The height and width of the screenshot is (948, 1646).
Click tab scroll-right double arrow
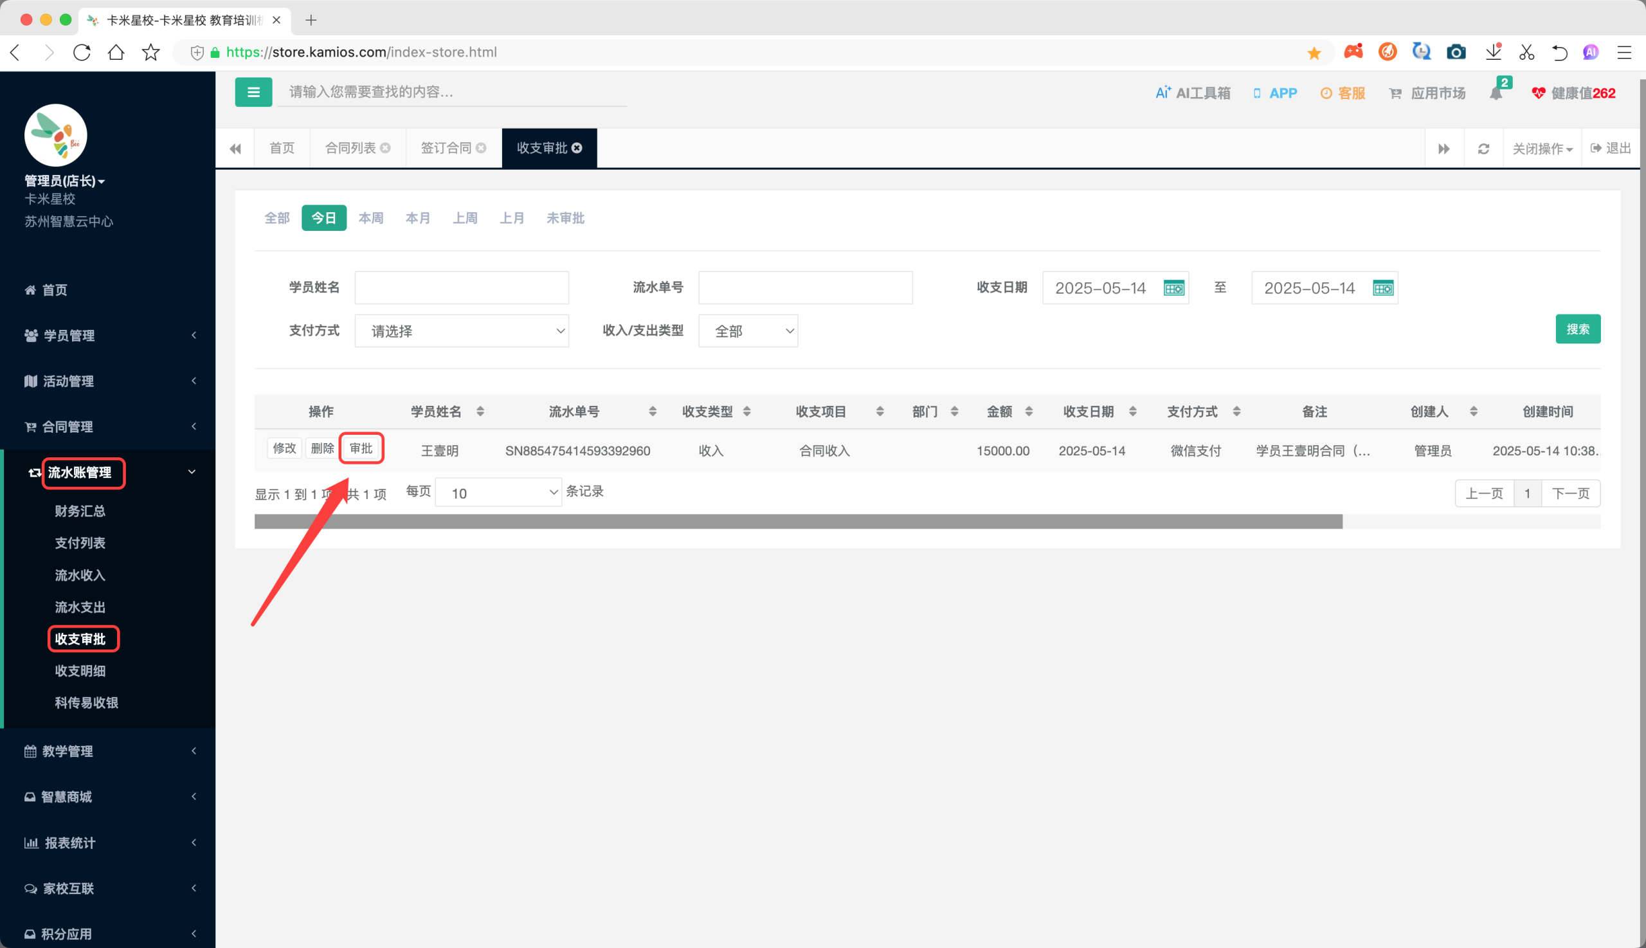(x=1443, y=149)
